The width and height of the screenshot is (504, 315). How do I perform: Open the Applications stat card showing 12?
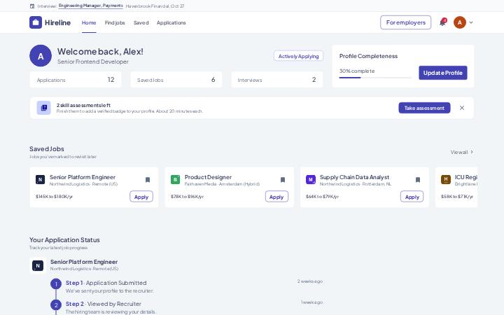point(76,80)
